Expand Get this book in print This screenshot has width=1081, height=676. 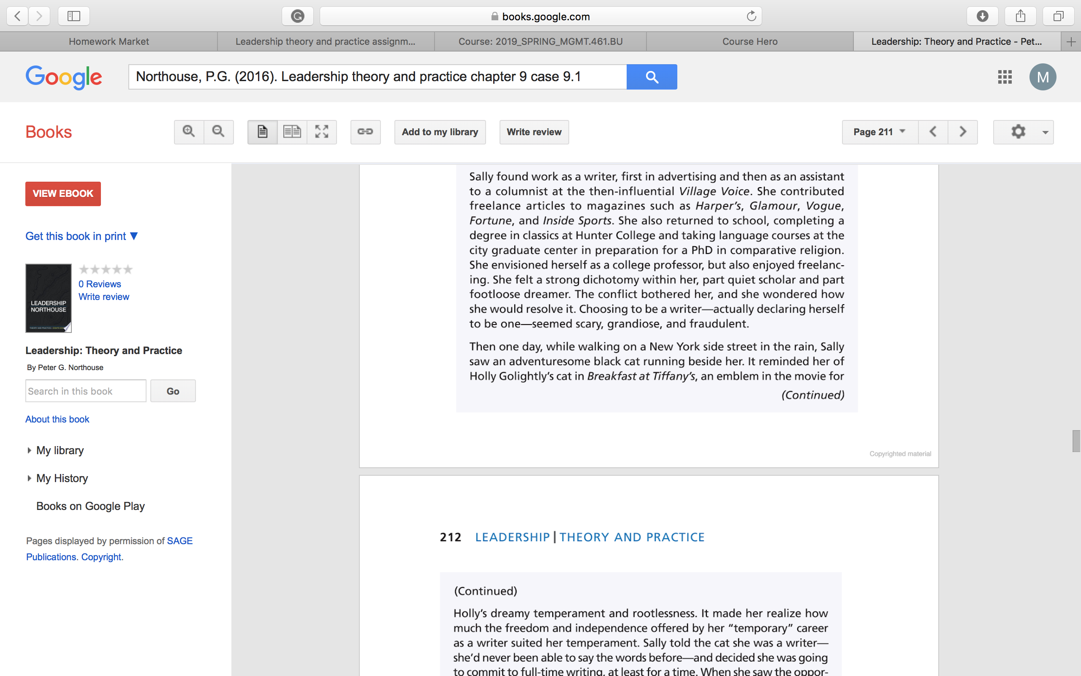click(x=82, y=236)
